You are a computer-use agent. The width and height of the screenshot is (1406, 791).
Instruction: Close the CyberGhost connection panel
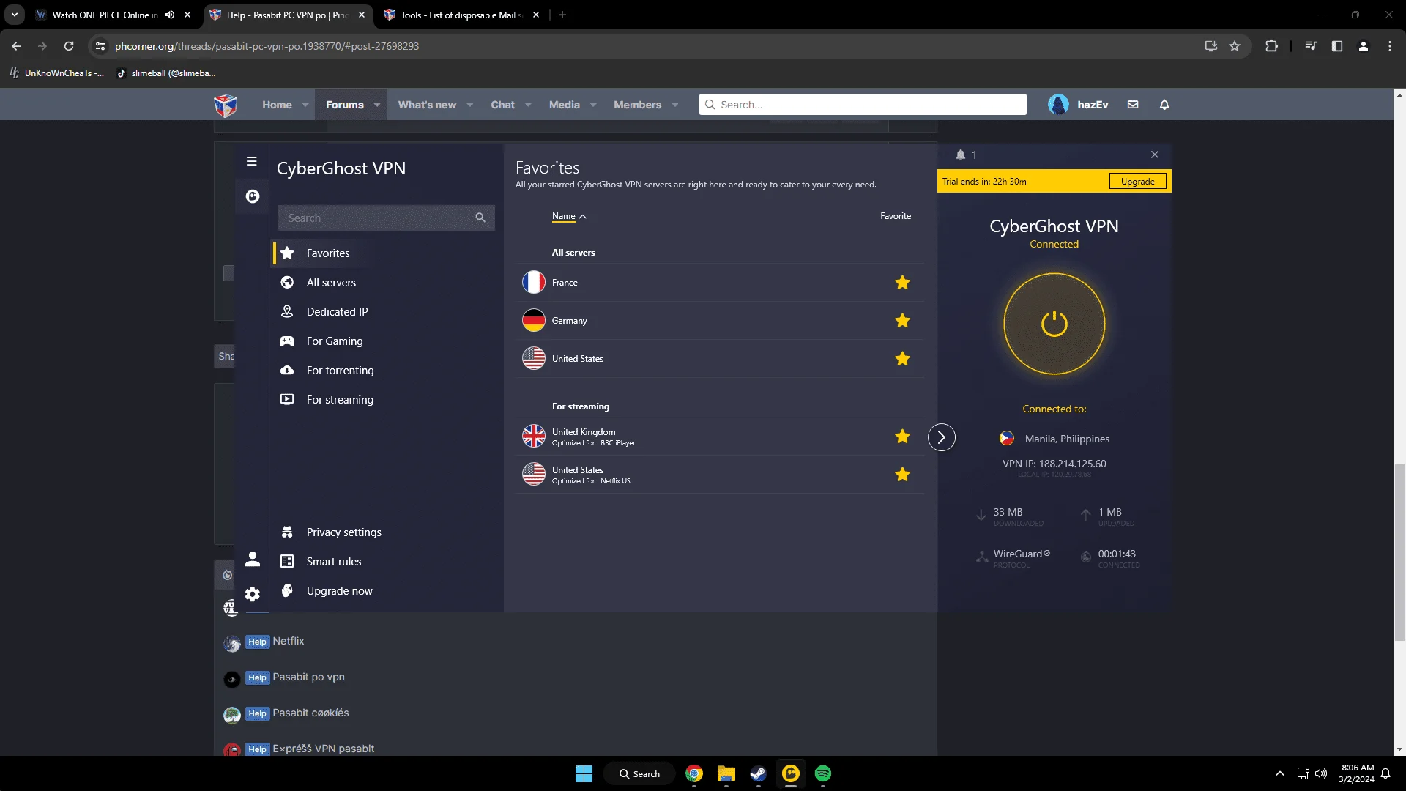coord(1155,155)
